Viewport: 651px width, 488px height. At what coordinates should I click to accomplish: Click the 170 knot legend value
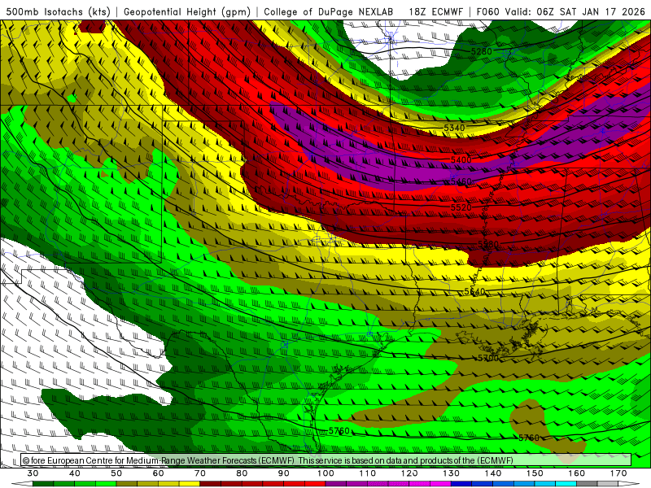click(x=618, y=473)
